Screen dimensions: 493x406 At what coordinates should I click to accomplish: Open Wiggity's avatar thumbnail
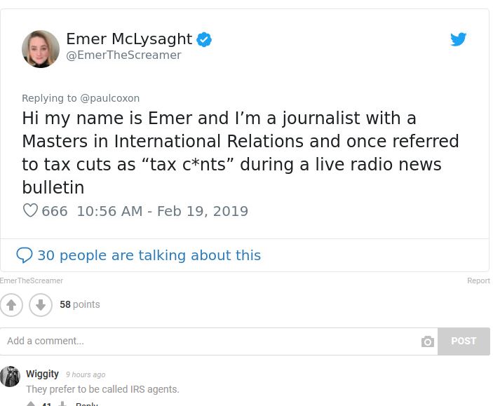point(10,376)
